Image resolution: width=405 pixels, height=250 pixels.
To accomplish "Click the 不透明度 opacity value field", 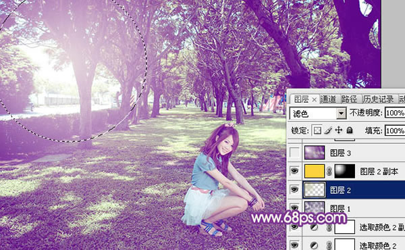I will (x=395, y=113).
